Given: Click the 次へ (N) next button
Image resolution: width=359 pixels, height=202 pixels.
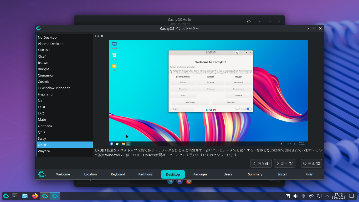Looking at the screenshot, I should 284,163.
